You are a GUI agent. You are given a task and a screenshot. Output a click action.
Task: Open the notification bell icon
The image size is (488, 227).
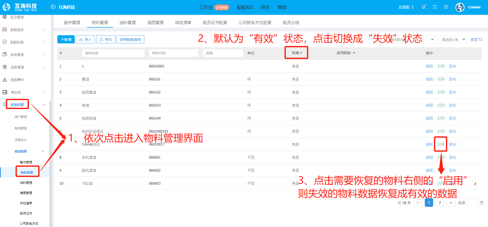(423, 7)
